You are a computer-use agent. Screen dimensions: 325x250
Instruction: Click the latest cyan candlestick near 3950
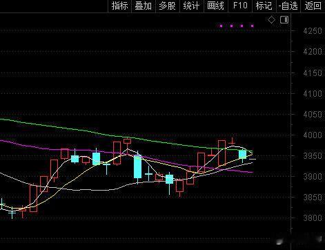click(242, 154)
